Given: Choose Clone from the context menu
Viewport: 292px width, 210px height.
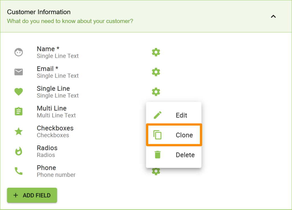Looking at the screenshot, I should click(174, 135).
